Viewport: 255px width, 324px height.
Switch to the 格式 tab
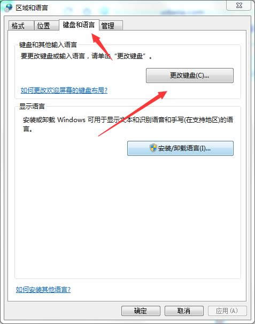click(21, 26)
